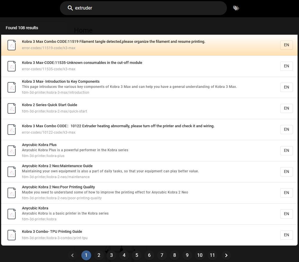
Task: Click document icon beside Kobra 2 Neo:Poor Printing Quality
Action: pos(12,193)
